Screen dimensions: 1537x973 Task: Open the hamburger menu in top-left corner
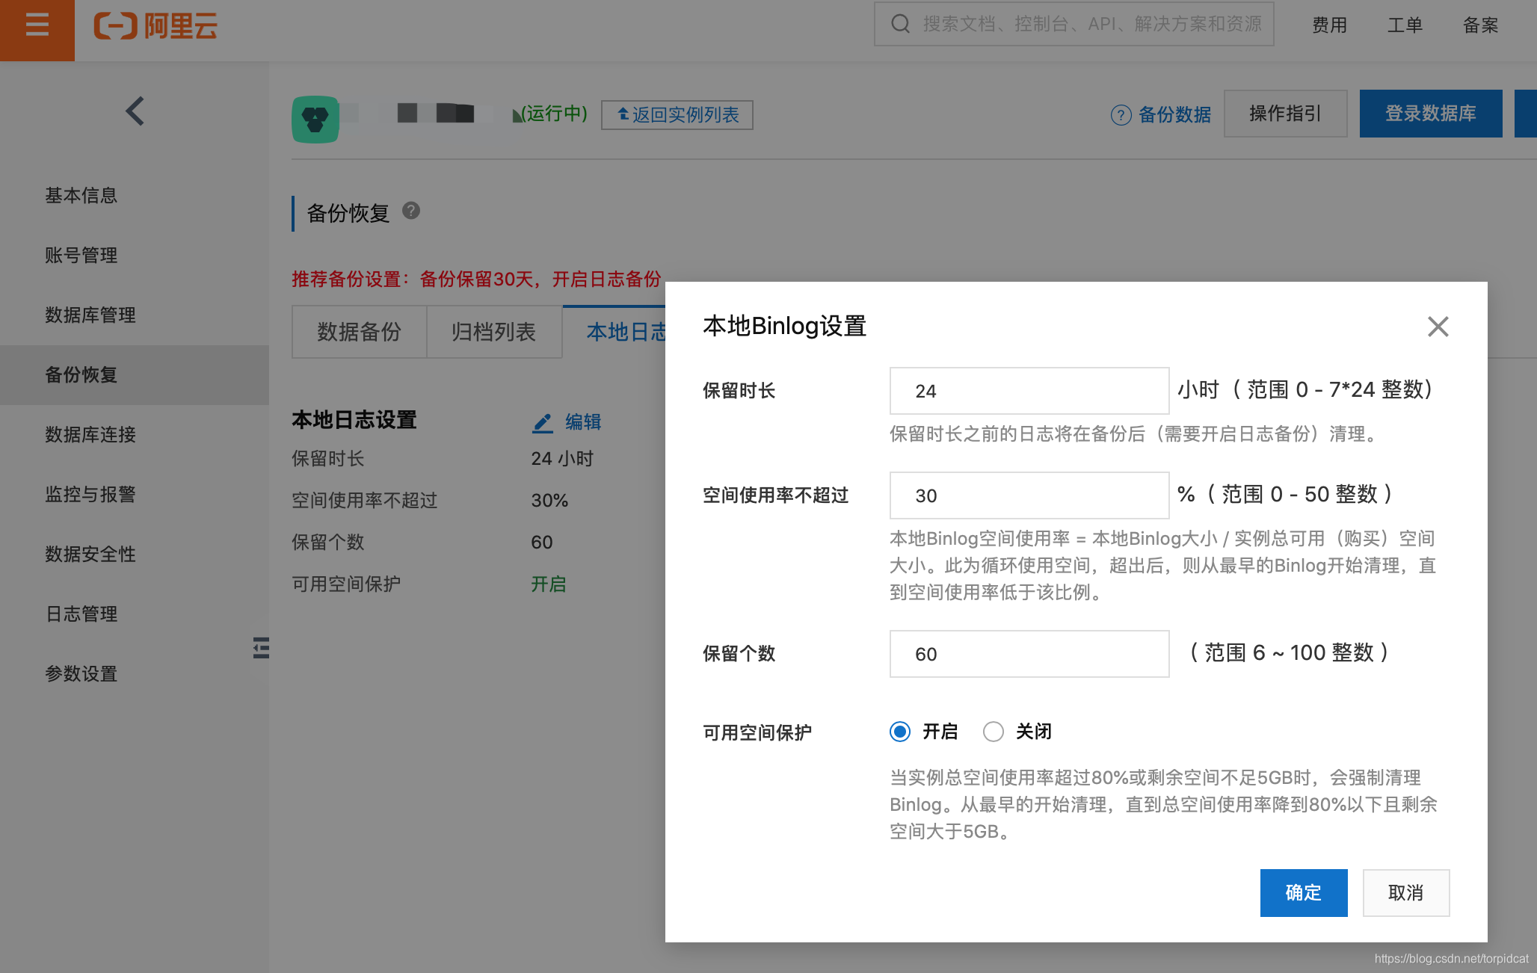(37, 25)
